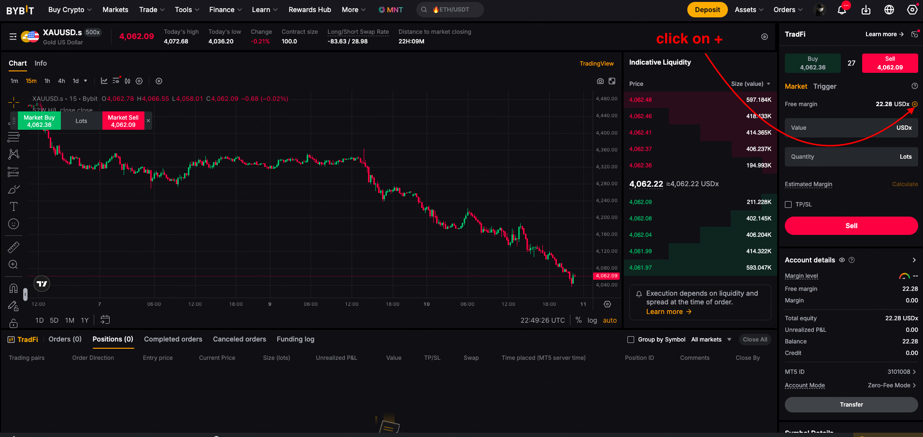
Task: Toggle log scale on chart
Action: point(592,320)
